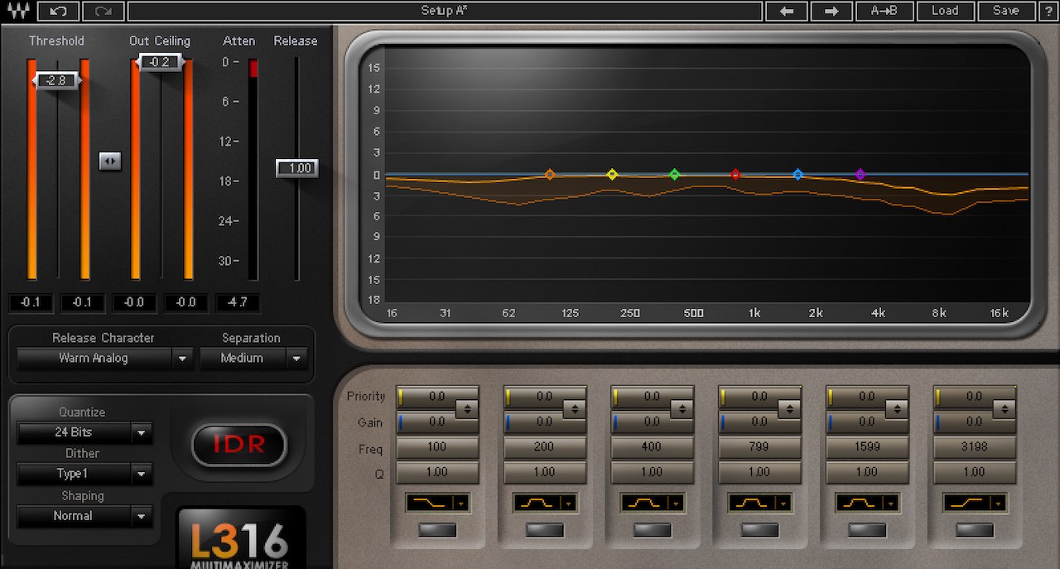This screenshot has height=569, width=1060.
Task: Open the filter shape dropdown for the 200 band
Action: click(545, 503)
